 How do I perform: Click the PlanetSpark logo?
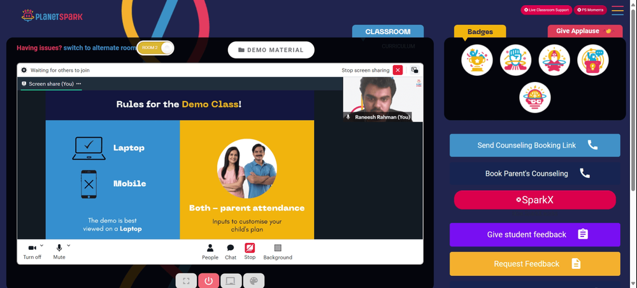[x=52, y=16]
